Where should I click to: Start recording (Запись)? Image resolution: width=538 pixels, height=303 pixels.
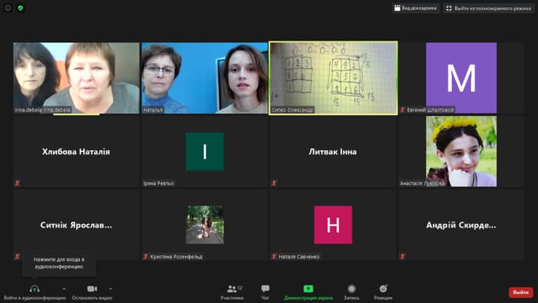pyautogui.click(x=351, y=292)
